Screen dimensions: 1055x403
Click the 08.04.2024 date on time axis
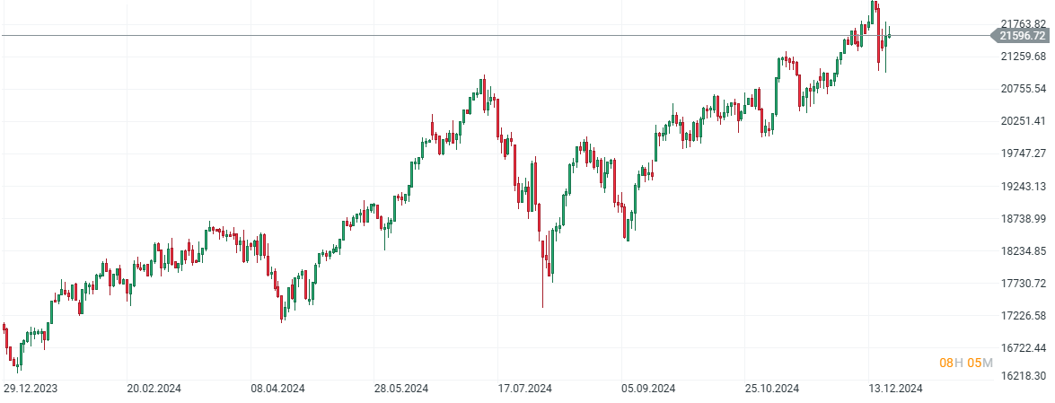coord(278,389)
